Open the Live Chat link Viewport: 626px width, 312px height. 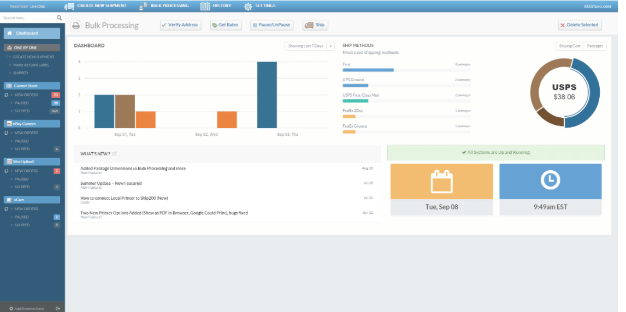pyautogui.click(x=38, y=7)
